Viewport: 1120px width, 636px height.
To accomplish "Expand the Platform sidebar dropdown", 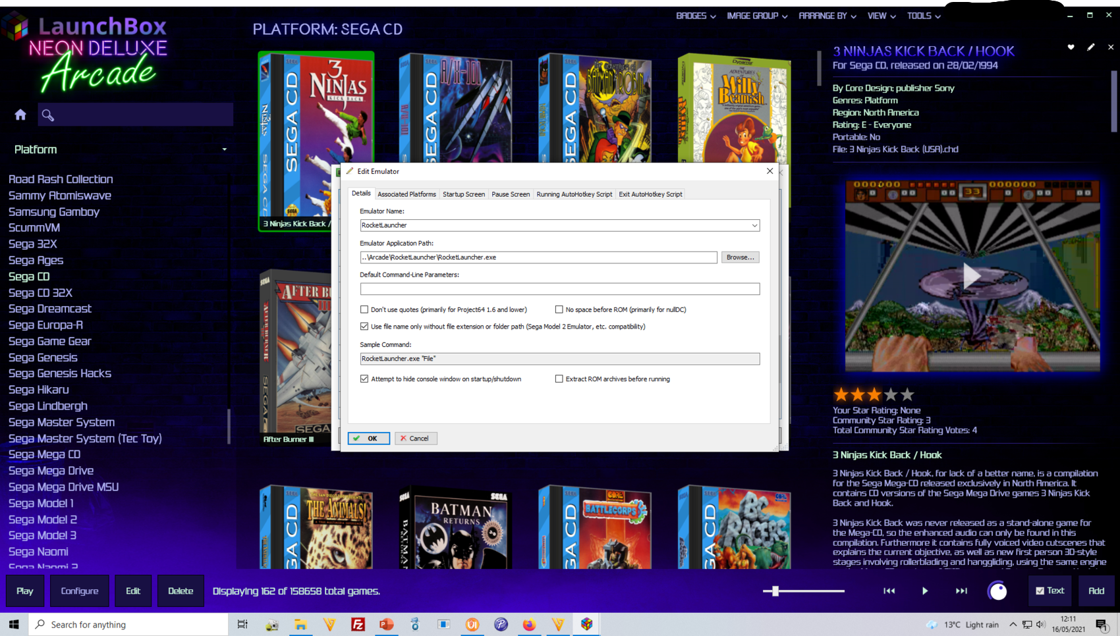I will pos(224,149).
